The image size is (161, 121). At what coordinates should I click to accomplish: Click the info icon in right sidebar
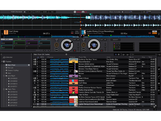tap(159, 83)
